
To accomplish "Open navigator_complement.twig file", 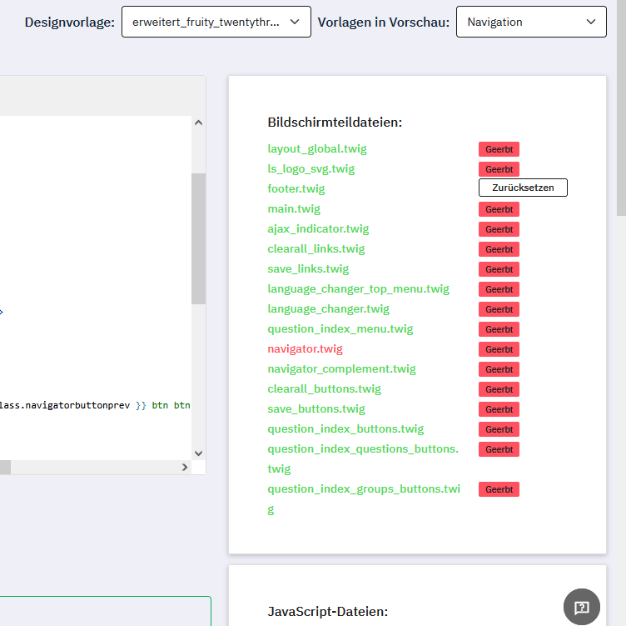I will point(341,369).
